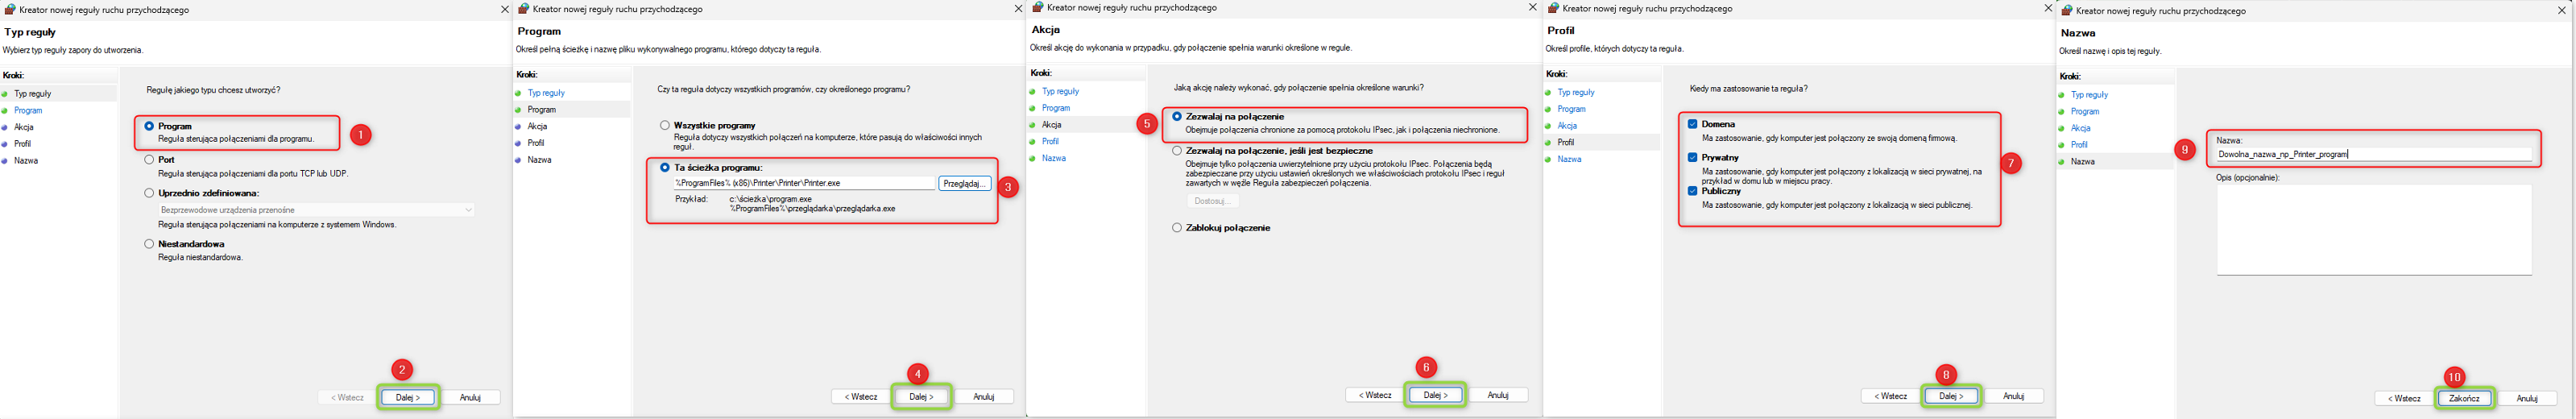
Task: Click firewall icon in the Profil window title
Action: click(1553, 8)
